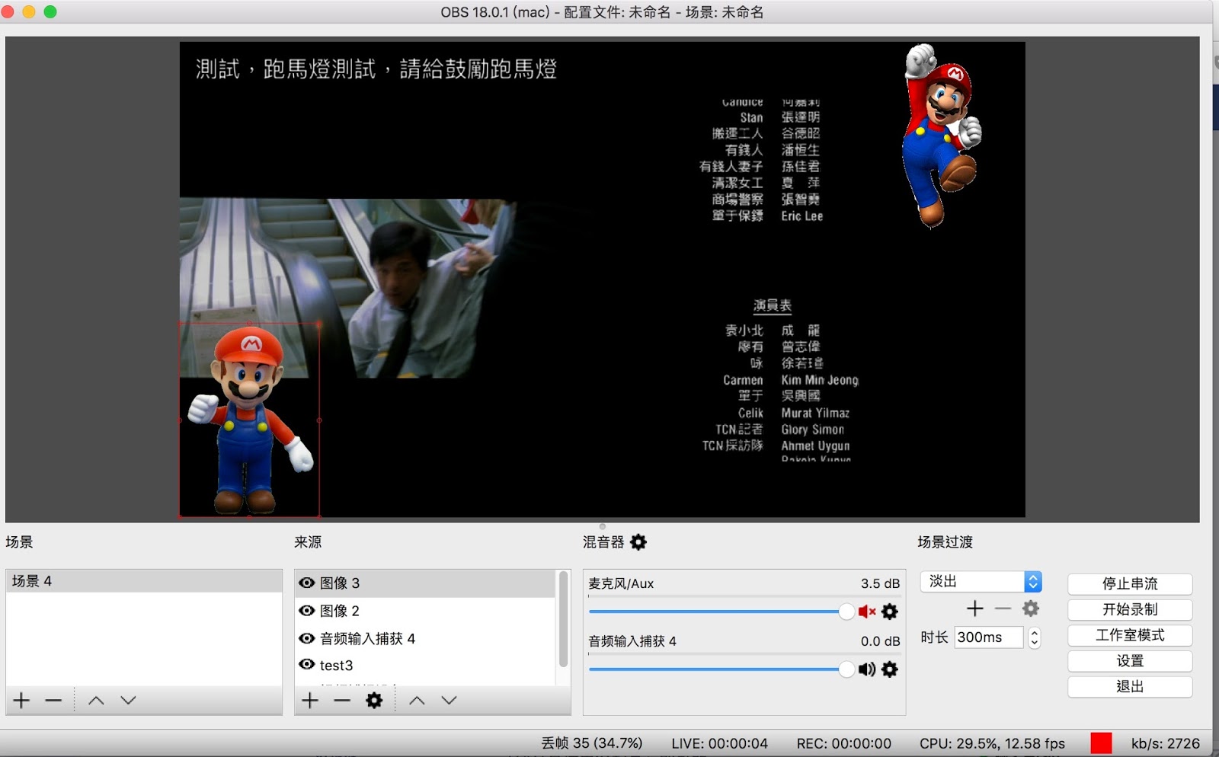Add a scene transition with plus icon
This screenshot has width=1219, height=757.
[975, 608]
